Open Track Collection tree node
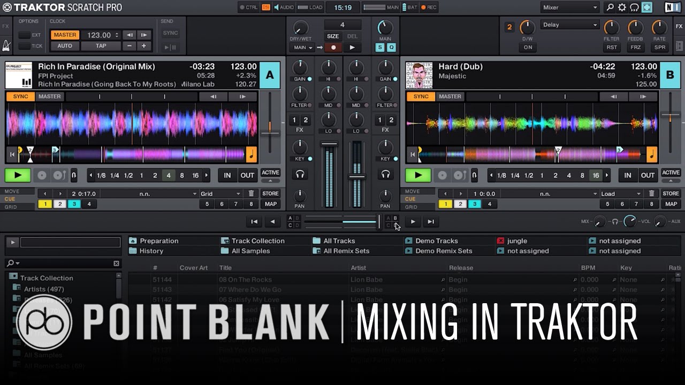Image resolution: width=685 pixels, height=385 pixels. click(41, 278)
